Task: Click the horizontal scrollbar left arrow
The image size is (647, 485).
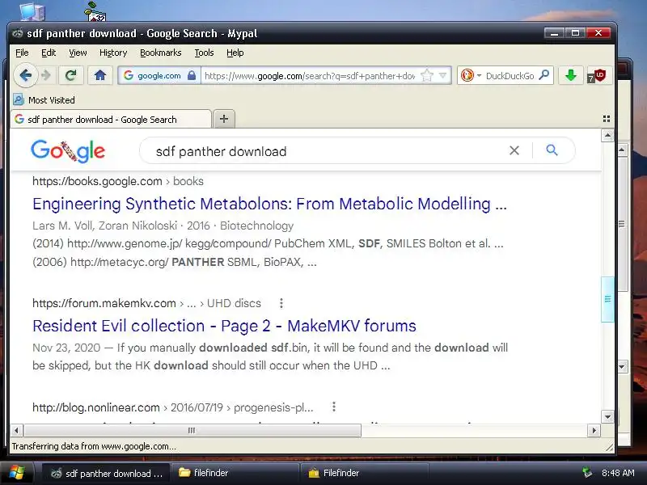Action: pyautogui.click(x=16, y=431)
